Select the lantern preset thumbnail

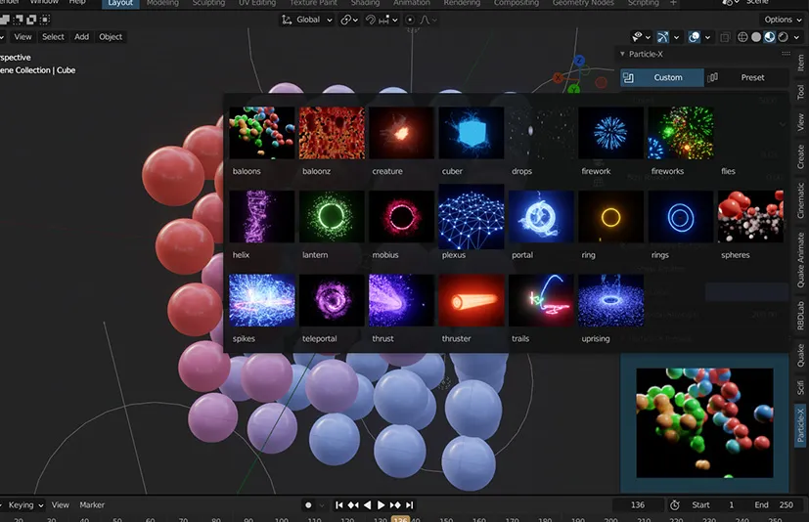pyautogui.click(x=332, y=217)
